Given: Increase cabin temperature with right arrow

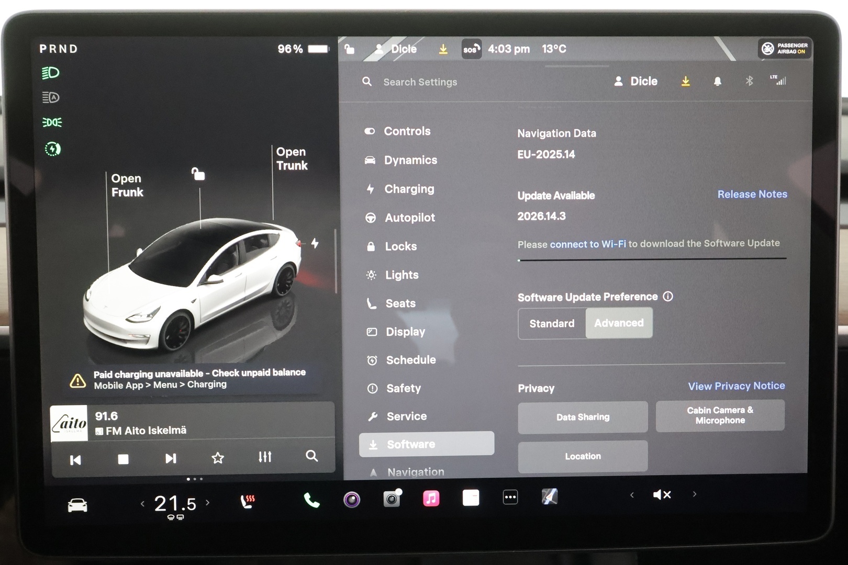Looking at the screenshot, I should [208, 503].
